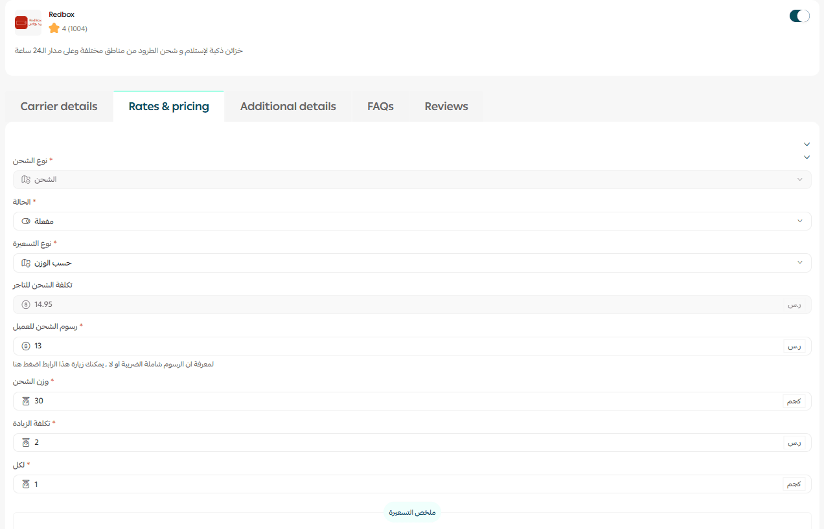Click the scale icon in the per-kg field
Screen dimensions: 824x529
(x=26, y=484)
